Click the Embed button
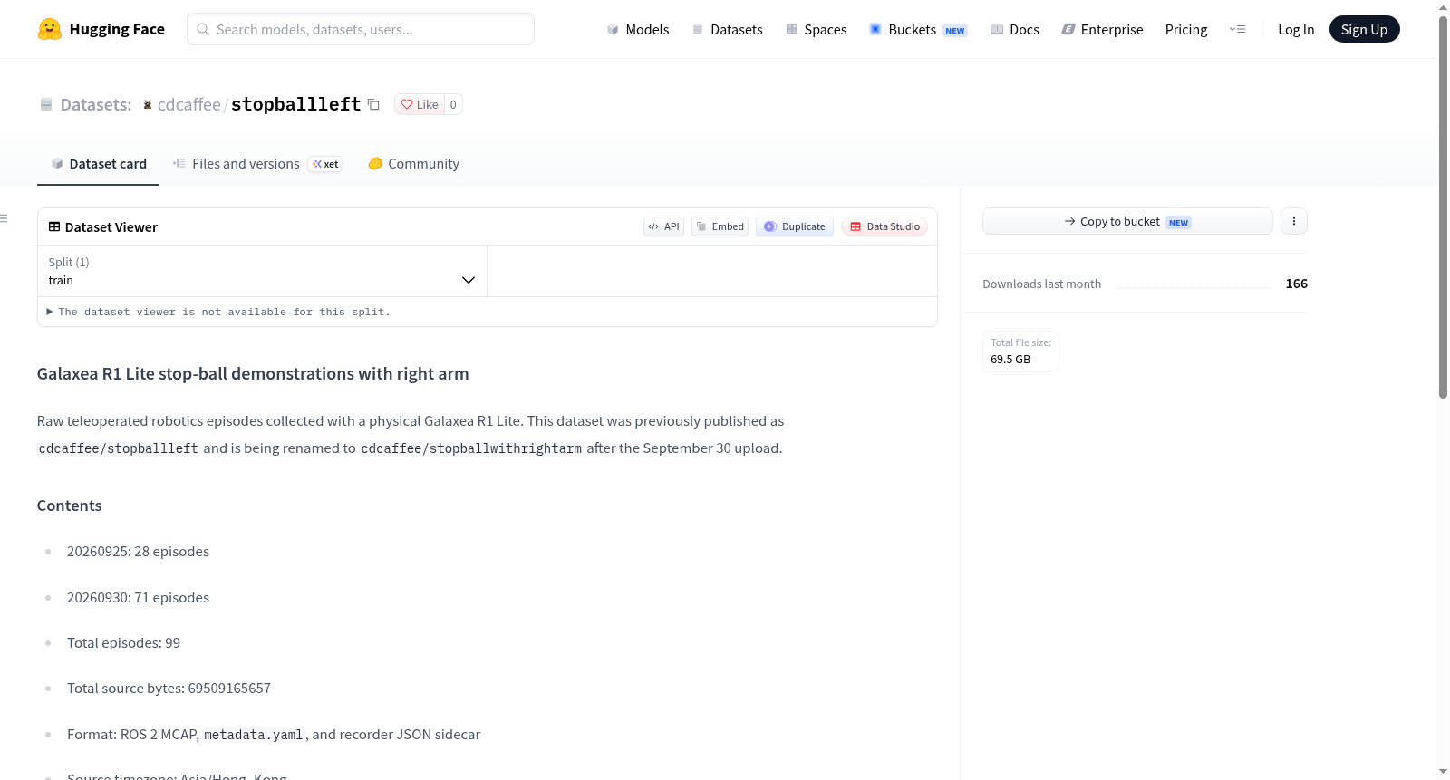The height and width of the screenshot is (780, 1450). coord(720,226)
